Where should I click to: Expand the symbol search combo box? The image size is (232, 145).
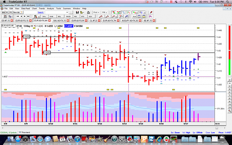point(67,12)
